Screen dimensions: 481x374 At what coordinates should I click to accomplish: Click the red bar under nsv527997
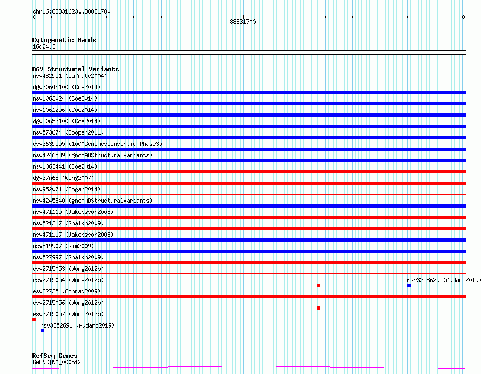point(249,263)
